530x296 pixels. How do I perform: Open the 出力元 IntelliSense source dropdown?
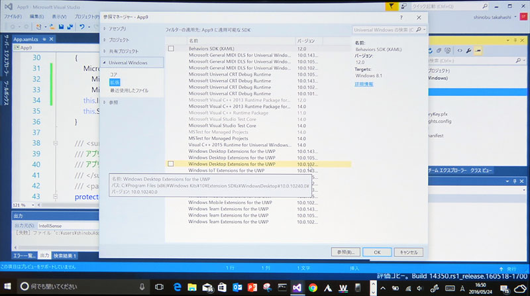[x=68, y=226]
